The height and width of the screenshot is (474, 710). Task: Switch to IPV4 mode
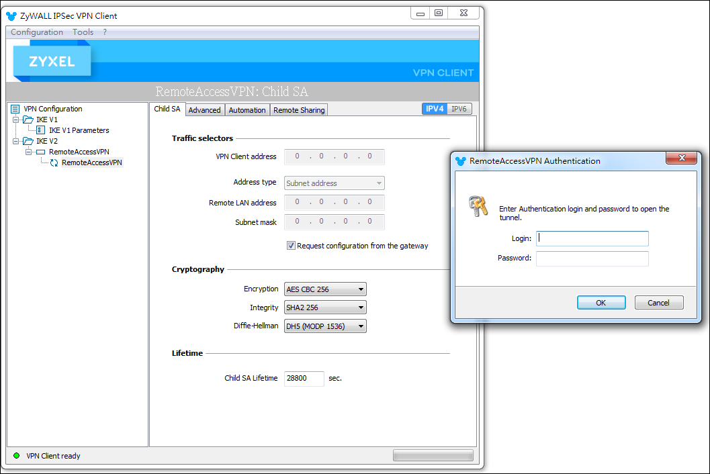click(435, 109)
